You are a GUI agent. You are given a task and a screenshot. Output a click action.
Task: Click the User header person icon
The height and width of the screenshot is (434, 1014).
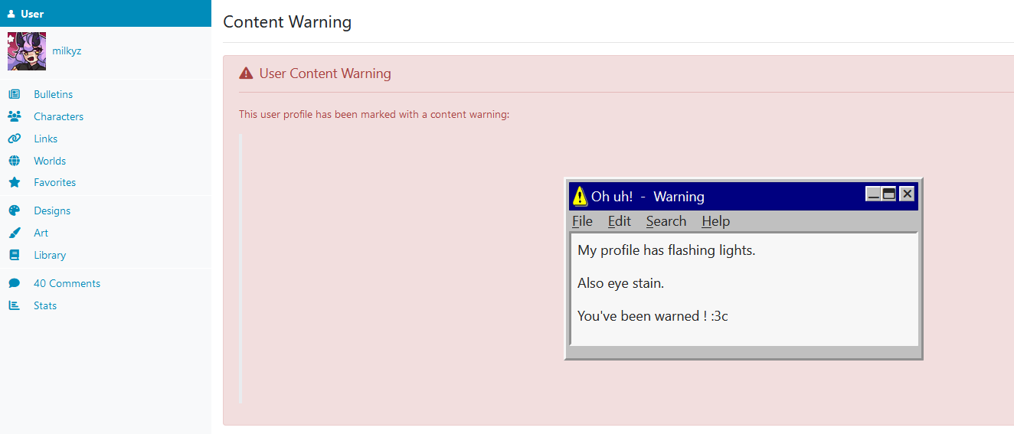pyautogui.click(x=11, y=14)
